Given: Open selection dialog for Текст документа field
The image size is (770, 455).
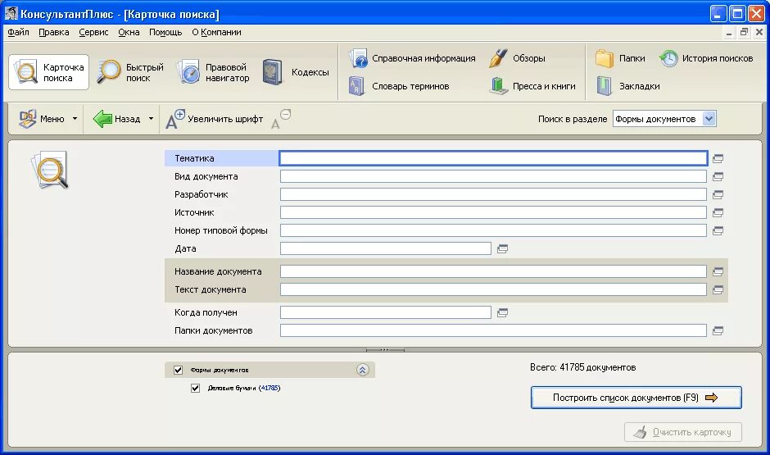Looking at the screenshot, I should pyautogui.click(x=718, y=289).
